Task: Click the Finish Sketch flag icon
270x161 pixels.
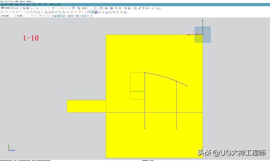Action: 3,8
